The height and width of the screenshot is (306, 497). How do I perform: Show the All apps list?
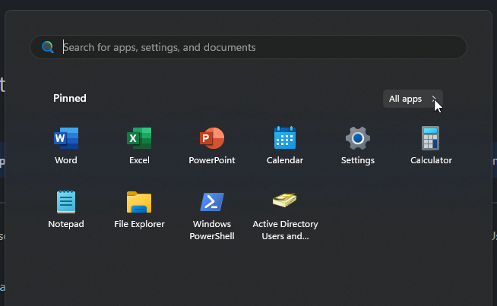(406, 99)
